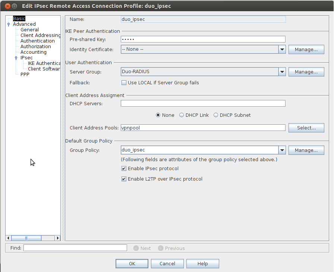The height and width of the screenshot is (272, 334).
Task: Open the Authentication settings page
Action: 37,41
